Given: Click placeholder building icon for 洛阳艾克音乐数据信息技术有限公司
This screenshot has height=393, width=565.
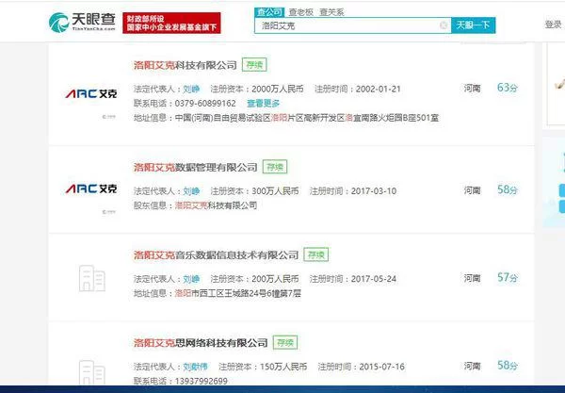Looking at the screenshot, I should tap(90, 277).
